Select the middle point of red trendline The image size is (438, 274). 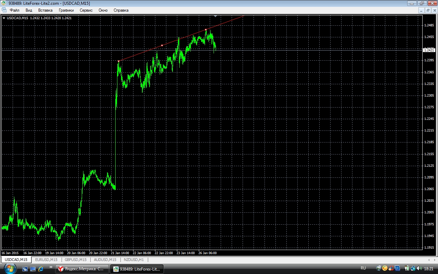click(x=162, y=45)
